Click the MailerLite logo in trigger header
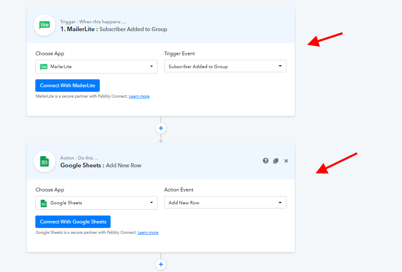 coord(44,25)
